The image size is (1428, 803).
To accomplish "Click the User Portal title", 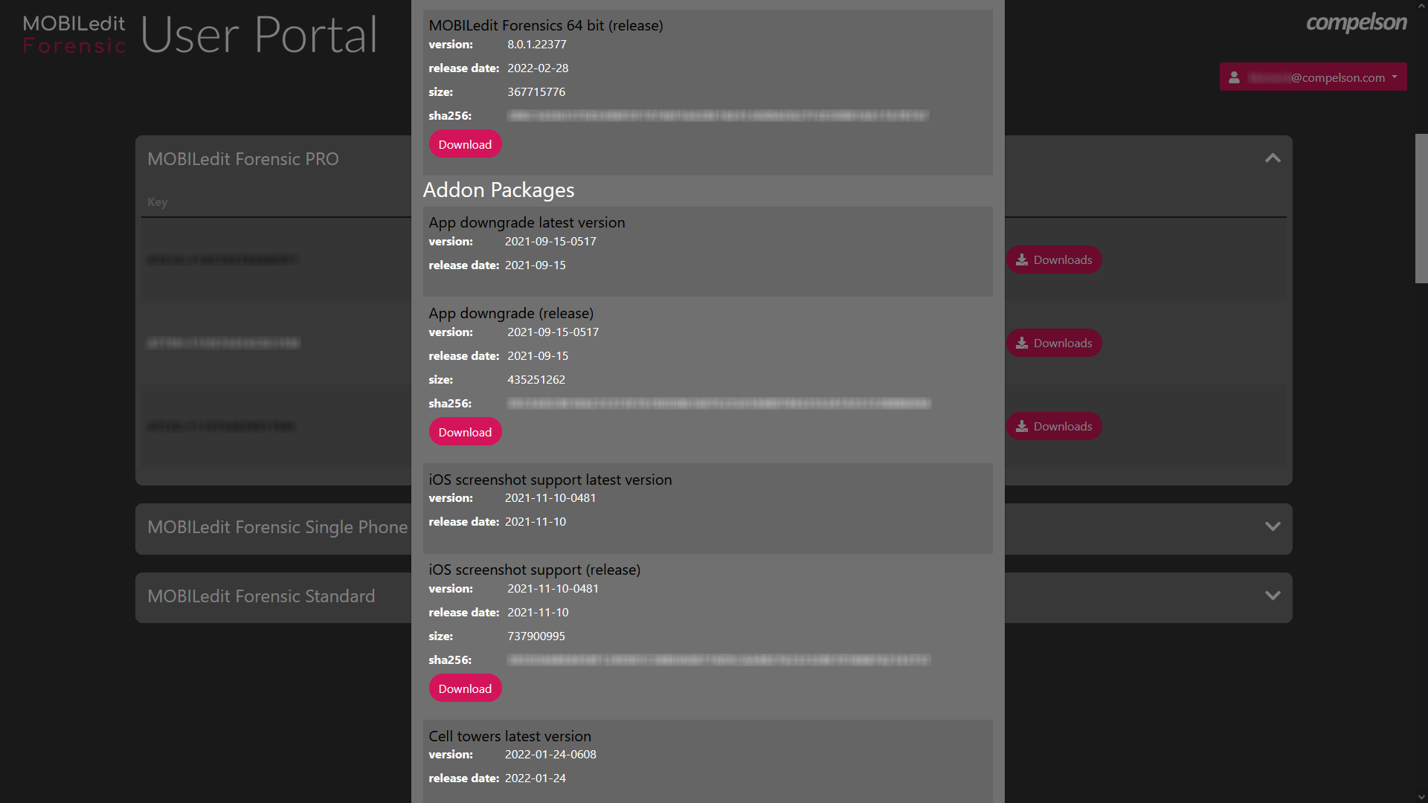I will click(x=258, y=34).
